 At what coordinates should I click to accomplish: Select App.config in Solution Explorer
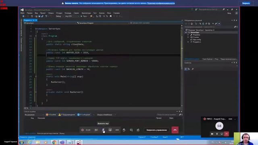197,39
